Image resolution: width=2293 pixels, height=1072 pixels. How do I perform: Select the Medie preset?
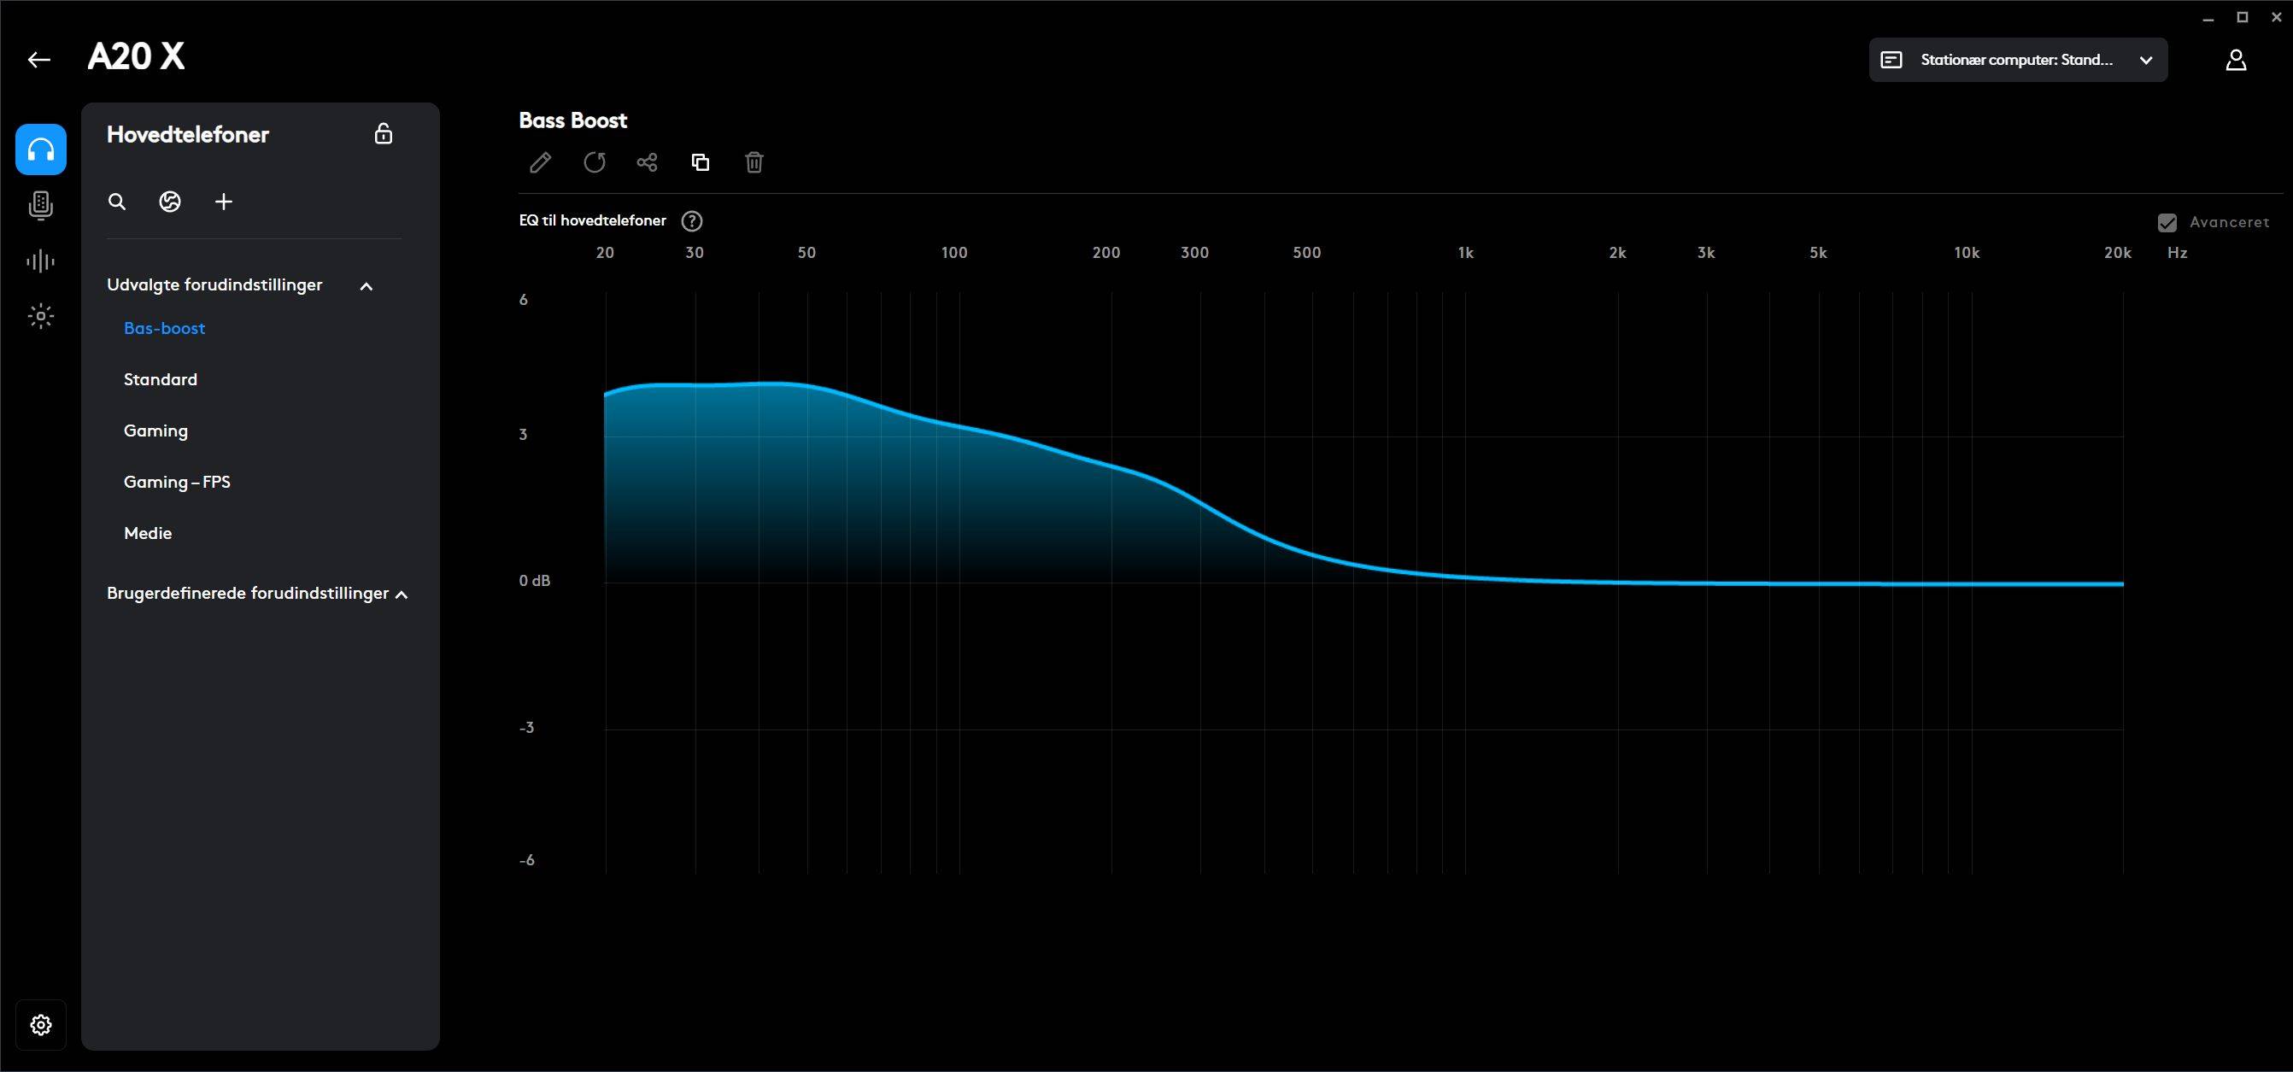coord(148,534)
